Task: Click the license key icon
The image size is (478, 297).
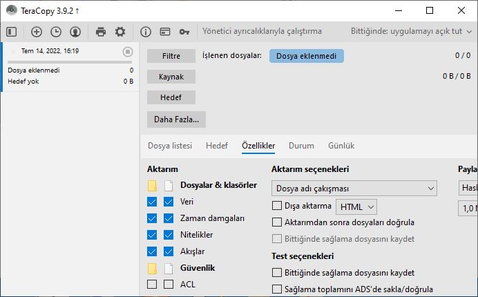Action: 184,32
